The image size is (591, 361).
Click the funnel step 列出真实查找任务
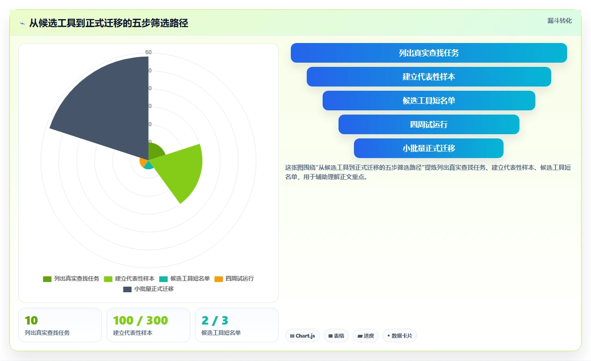(x=429, y=53)
